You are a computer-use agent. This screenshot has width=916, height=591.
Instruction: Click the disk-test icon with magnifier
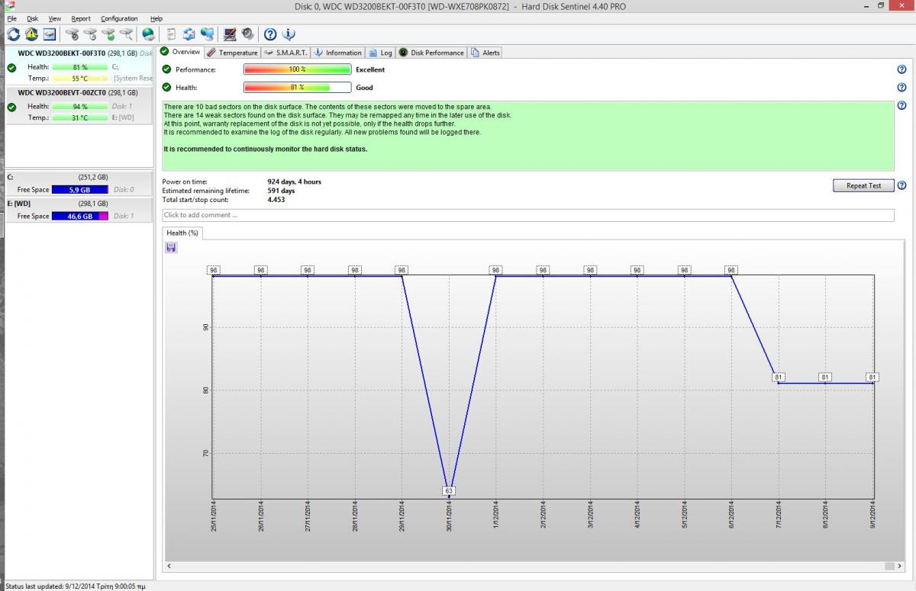pyautogui.click(x=126, y=34)
